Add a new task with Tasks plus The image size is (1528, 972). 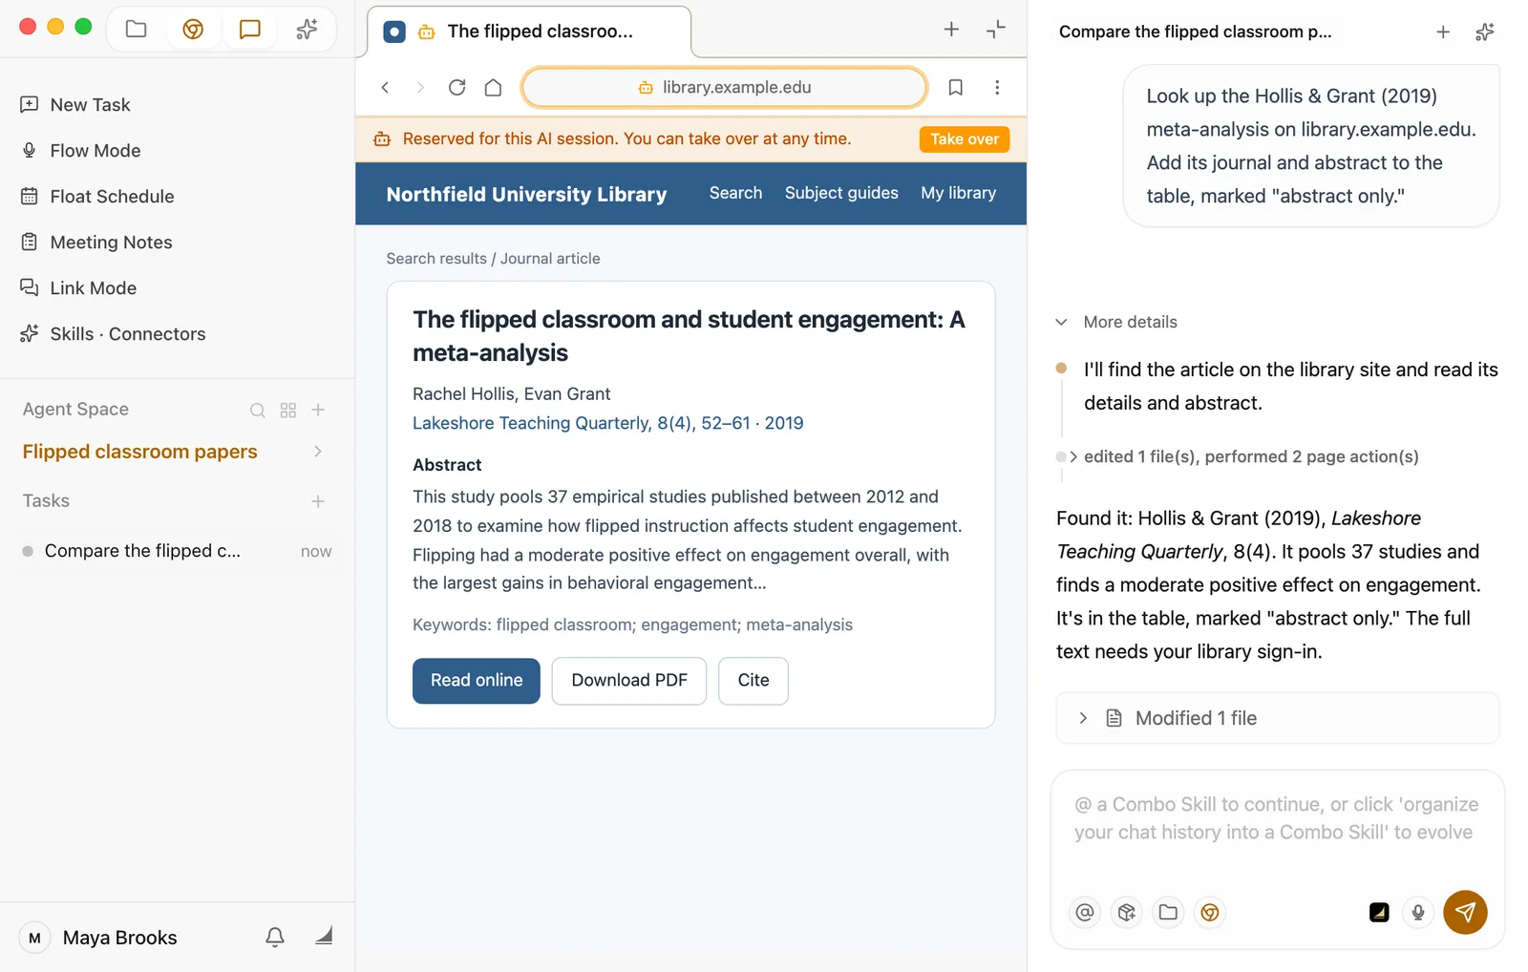click(318, 501)
